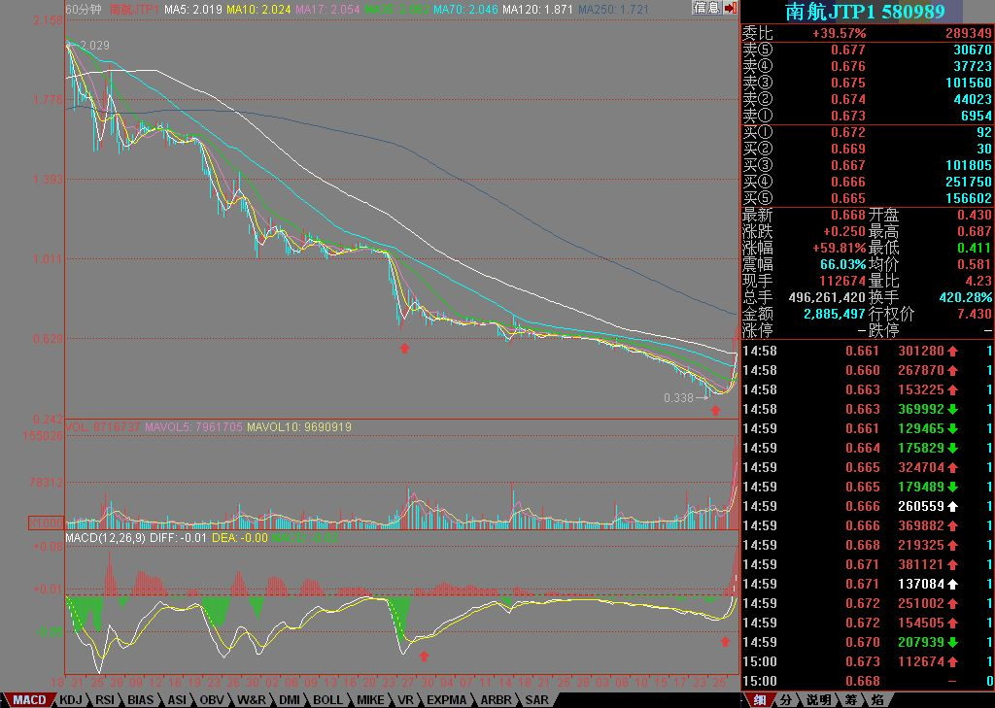Click the red X1000 volume unit box
The height and width of the screenshot is (708, 995).
click(47, 522)
